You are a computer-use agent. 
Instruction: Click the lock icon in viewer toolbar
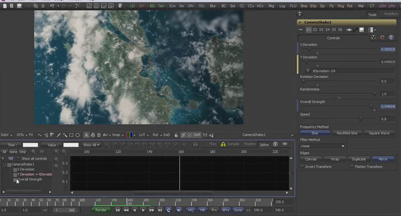[176, 135]
